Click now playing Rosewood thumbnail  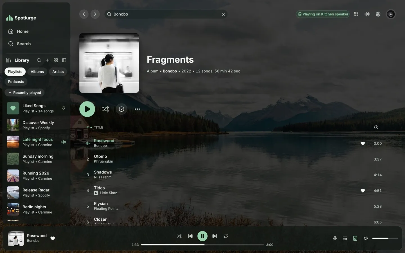pos(16,238)
